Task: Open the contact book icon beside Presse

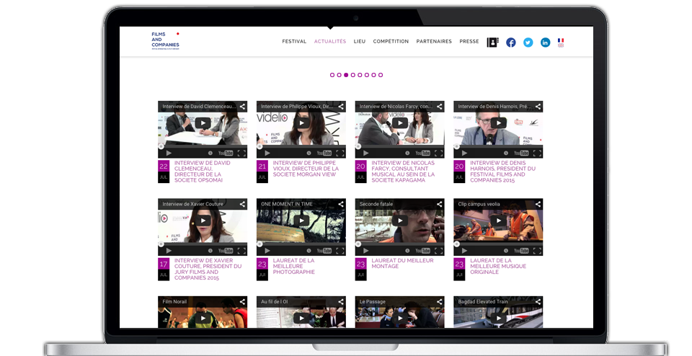Action: (493, 43)
